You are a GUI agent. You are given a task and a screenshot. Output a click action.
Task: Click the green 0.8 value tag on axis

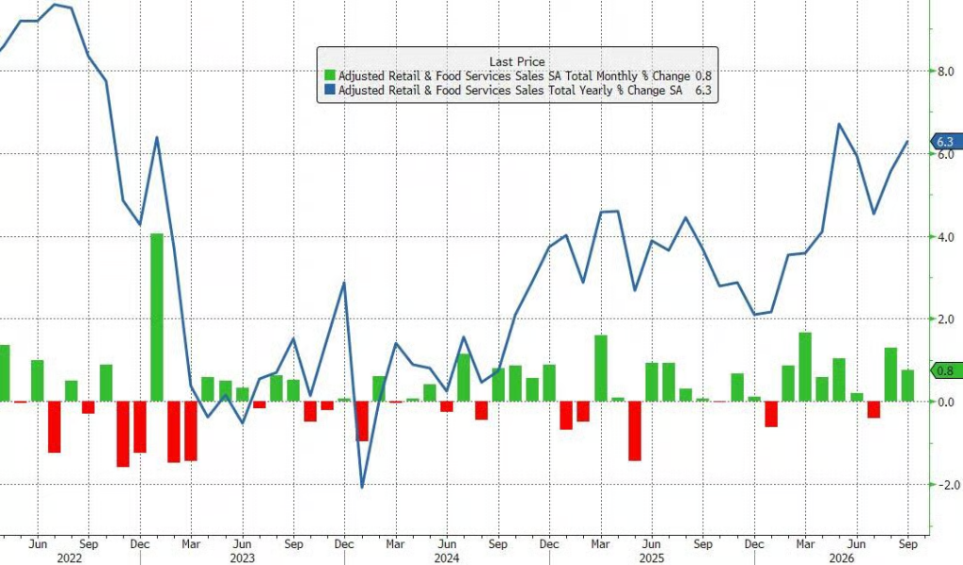click(944, 371)
